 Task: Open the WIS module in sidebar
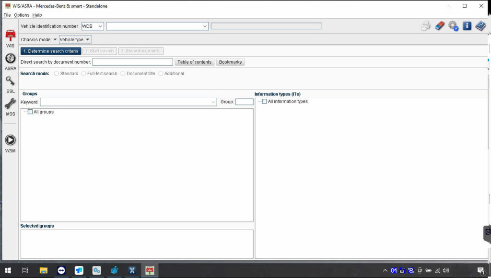tap(10, 36)
